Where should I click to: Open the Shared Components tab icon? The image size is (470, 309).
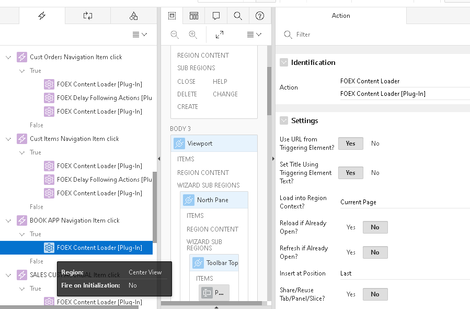point(133,16)
